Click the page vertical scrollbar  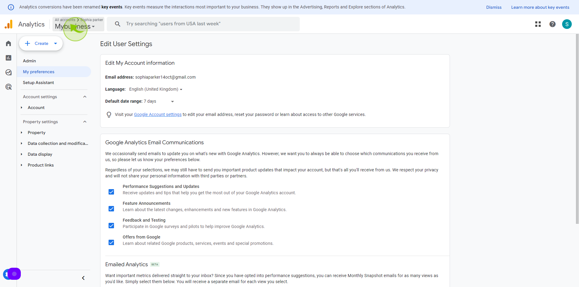(x=577, y=129)
